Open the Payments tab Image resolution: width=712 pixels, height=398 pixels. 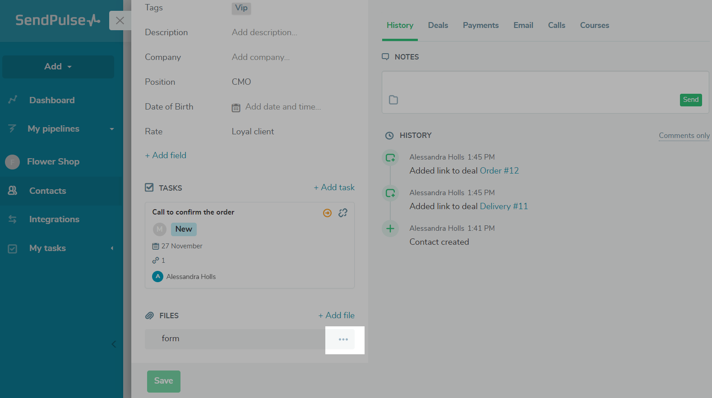(481, 26)
